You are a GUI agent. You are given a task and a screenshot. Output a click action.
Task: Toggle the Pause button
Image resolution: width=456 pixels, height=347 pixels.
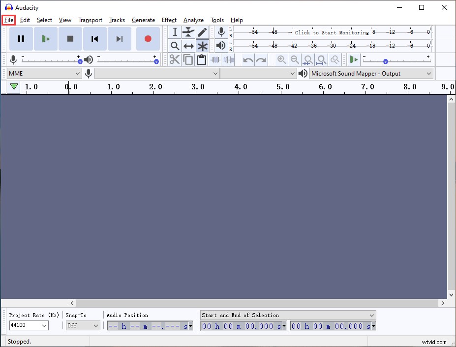[x=21, y=38]
